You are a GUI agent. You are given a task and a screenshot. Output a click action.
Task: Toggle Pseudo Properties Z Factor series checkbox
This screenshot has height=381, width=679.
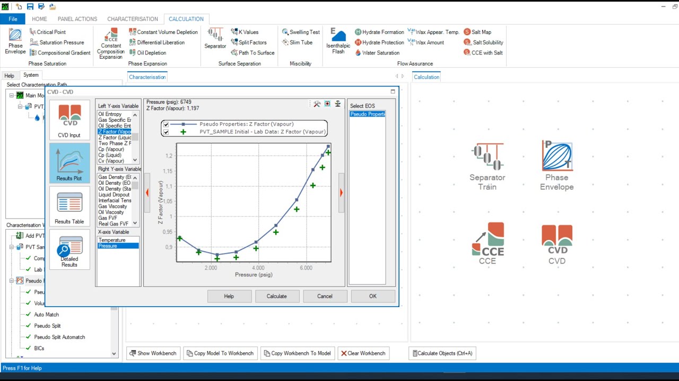(x=166, y=124)
